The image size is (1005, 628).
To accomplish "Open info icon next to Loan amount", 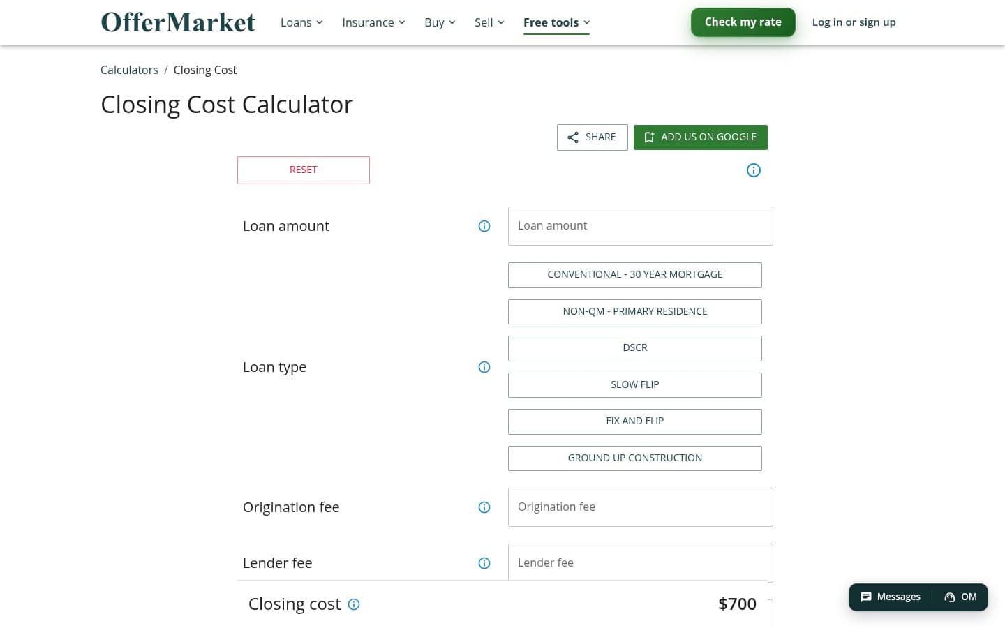I will 484,226.
